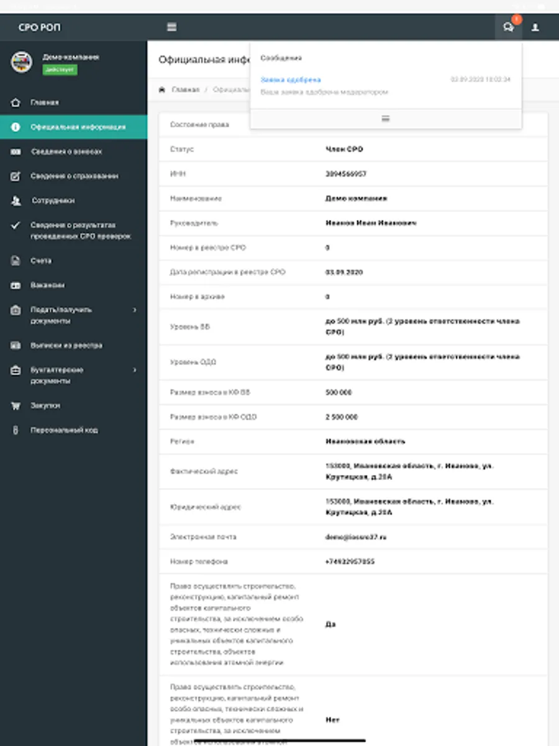559x746 pixels.
Task: Click the messages chat icon in header
Action: click(x=508, y=27)
